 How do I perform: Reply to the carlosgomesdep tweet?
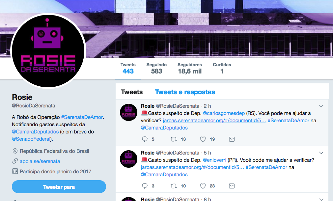(145, 139)
